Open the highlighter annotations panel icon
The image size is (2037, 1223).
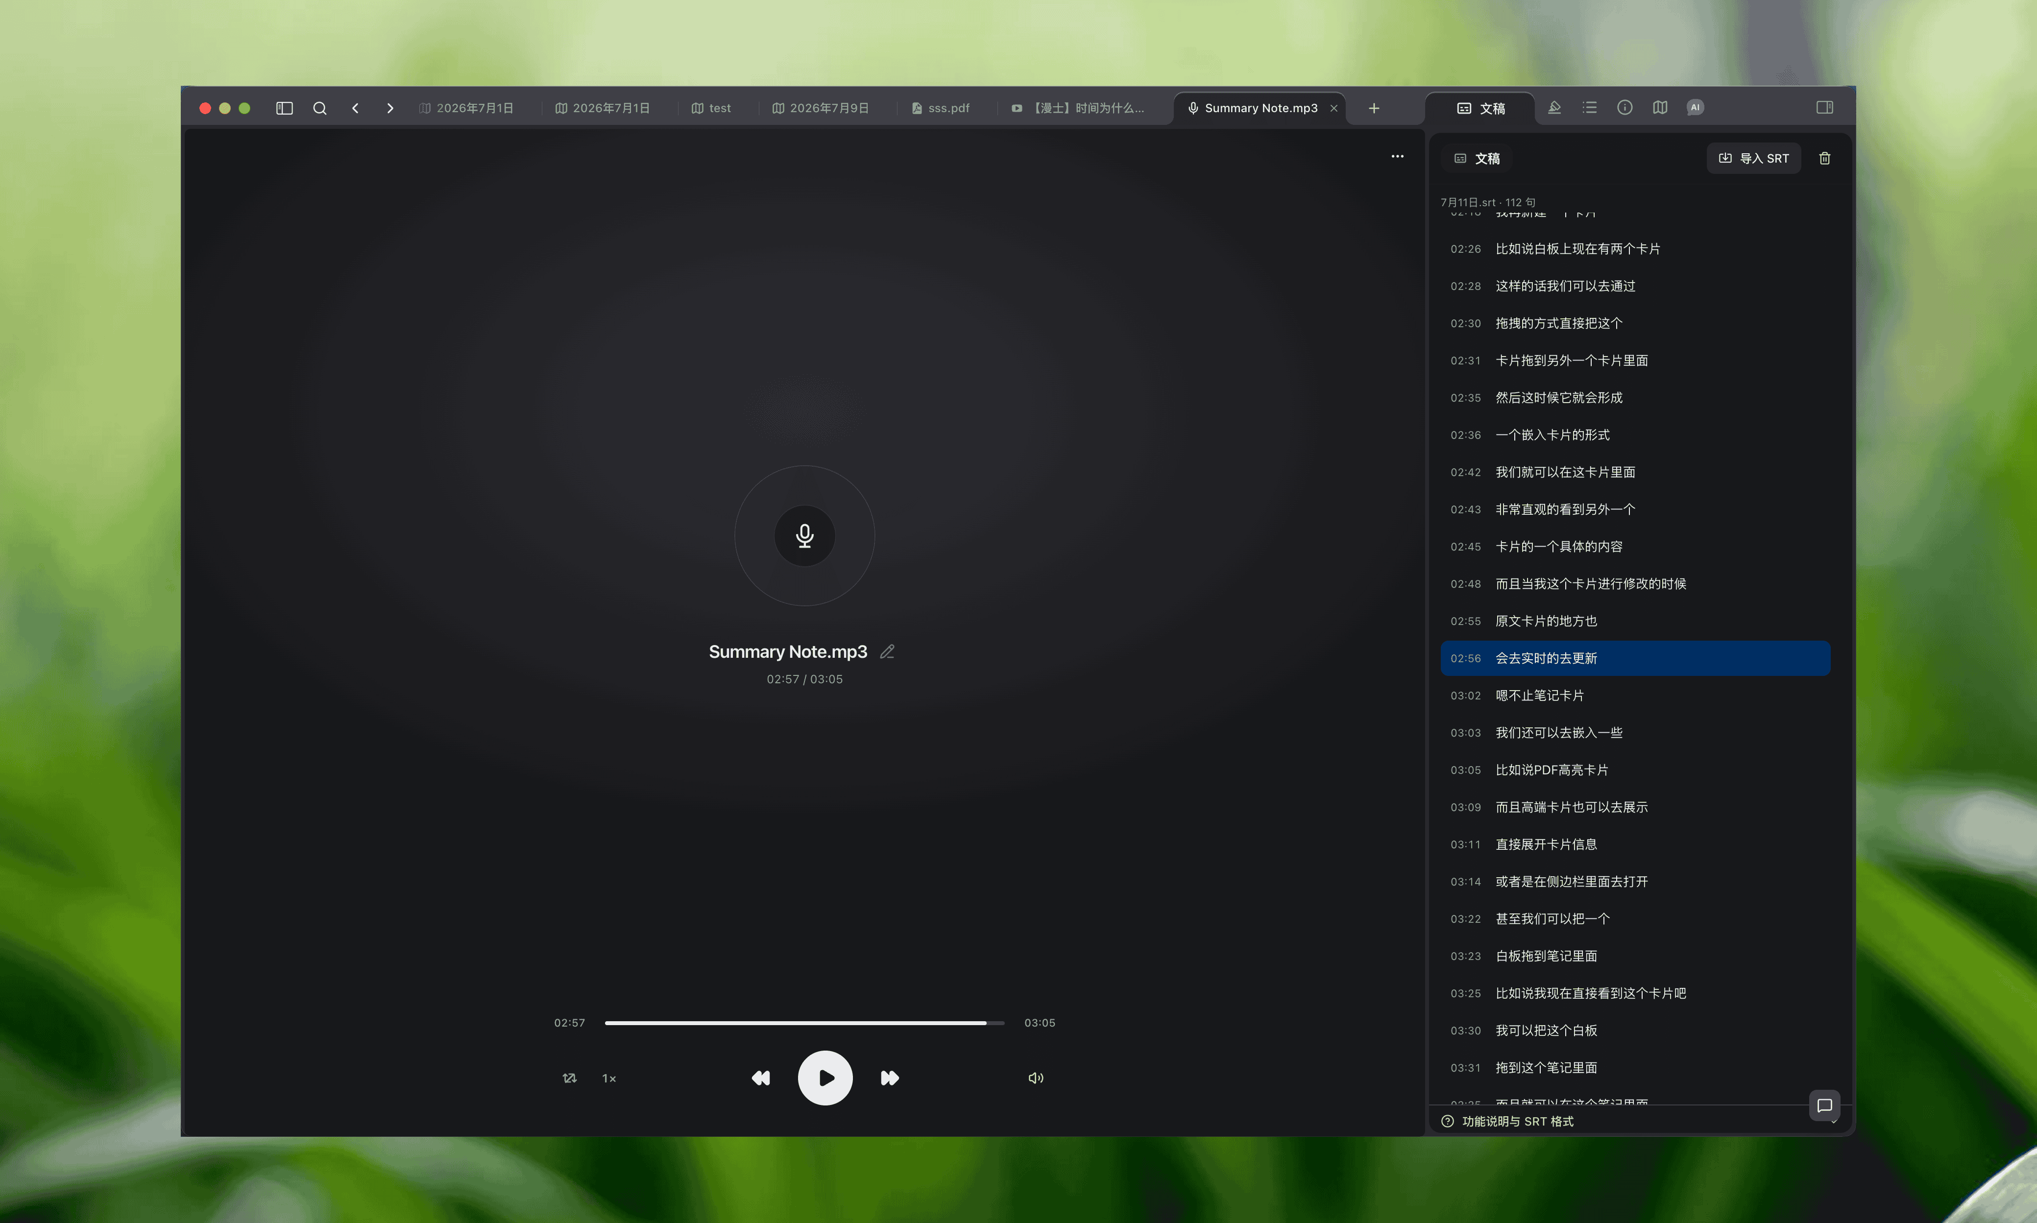coord(1555,107)
